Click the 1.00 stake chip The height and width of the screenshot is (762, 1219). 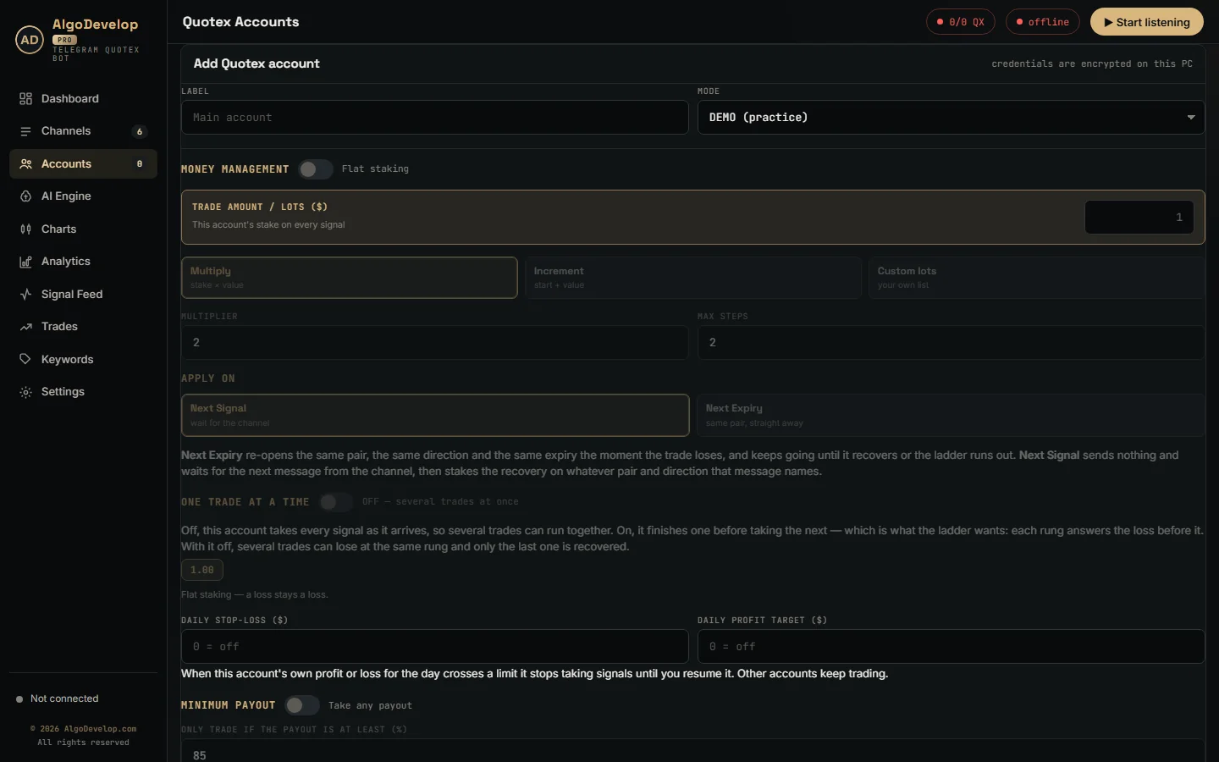point(202,571)
